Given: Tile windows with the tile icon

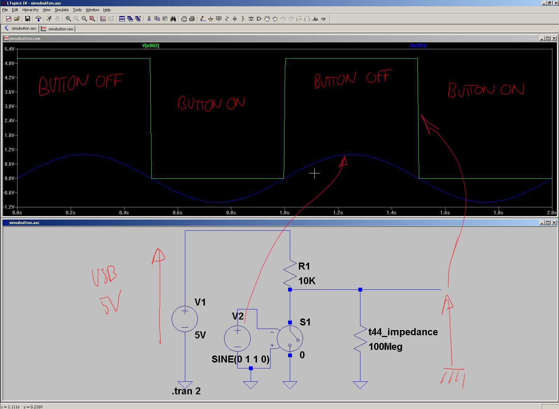Looking at the screenshot, I should (122, 19).
